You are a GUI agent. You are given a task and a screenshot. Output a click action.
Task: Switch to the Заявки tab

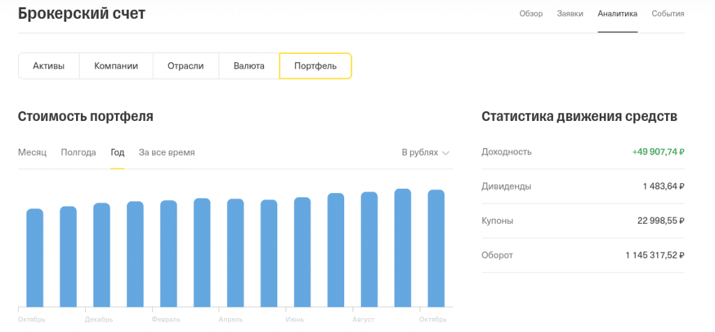coord(570,13)
